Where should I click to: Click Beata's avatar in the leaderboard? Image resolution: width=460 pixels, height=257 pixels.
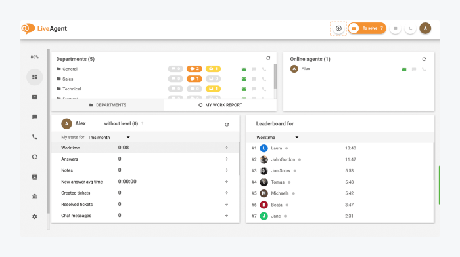[x=264, y=205]
